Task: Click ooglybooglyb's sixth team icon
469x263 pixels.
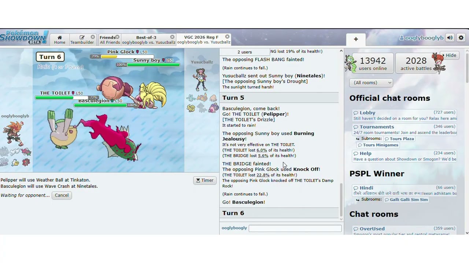Action: tap(26, 162)
